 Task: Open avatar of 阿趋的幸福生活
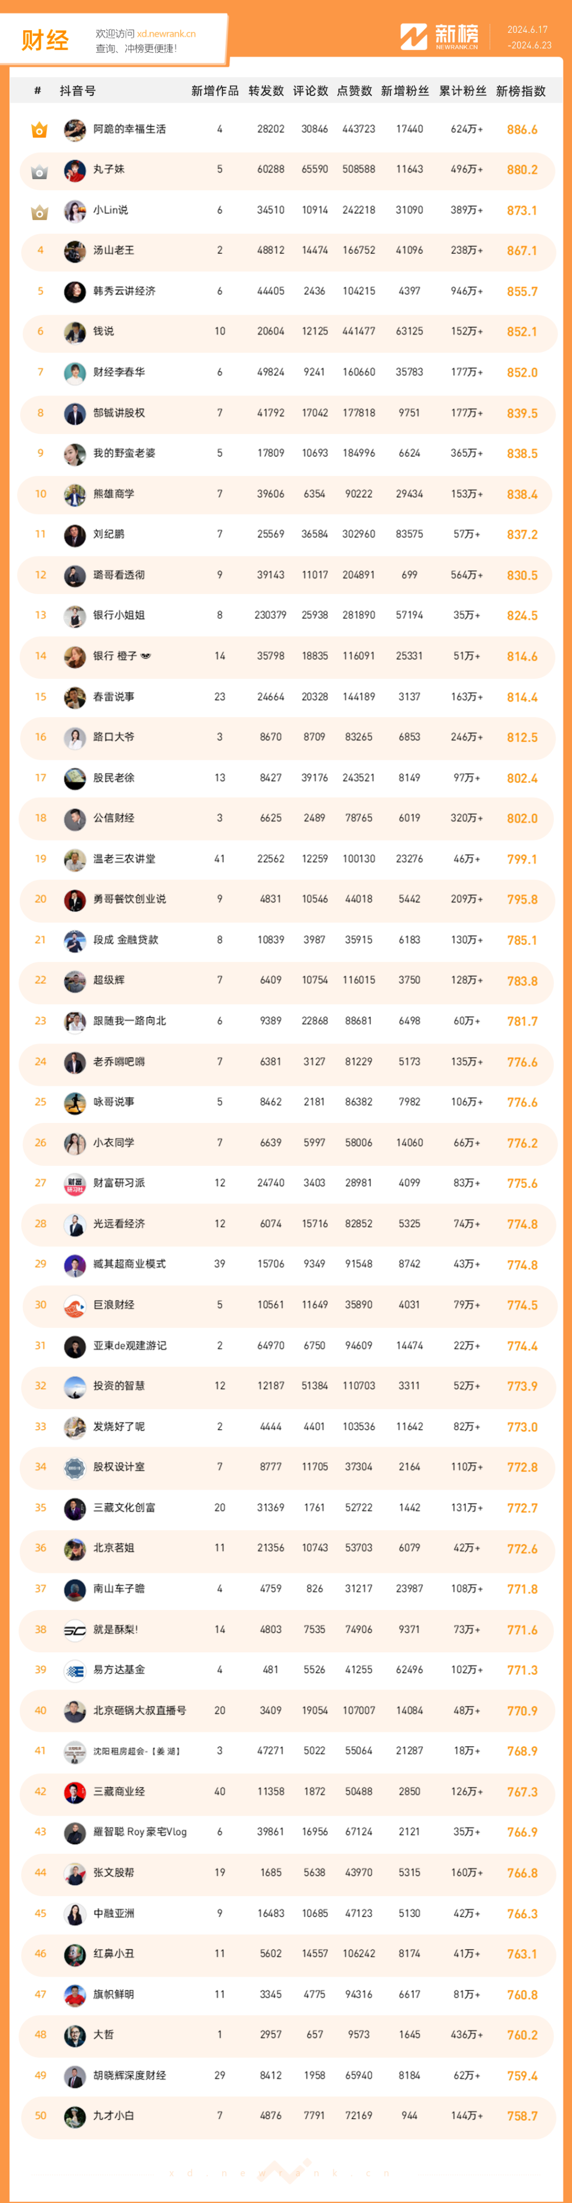[74, 130]
